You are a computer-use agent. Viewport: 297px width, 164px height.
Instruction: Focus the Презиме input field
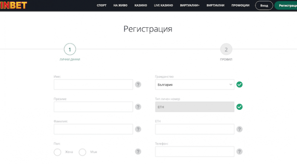pyautogui.click(x=93, y=107)
